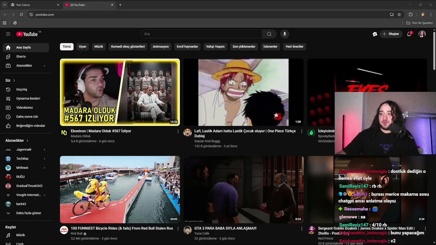Open Red Bull bicycle rides thumbnail
The width and height of the screenshot is (436, 245).
click(x=120, y=190)
